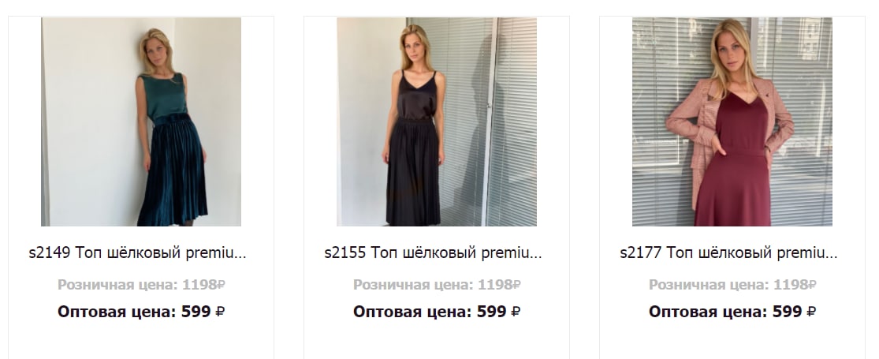879x359 pixels.
Task: Open the s2149 green top product photo
Action: click(x=141, y=122)
